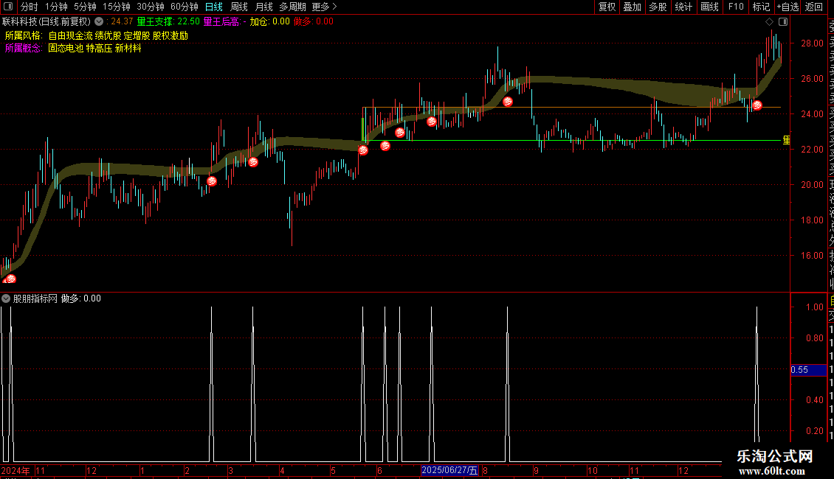This screenshot has height=479, width=834.
Task: Select the 1分钟 timeframe
Action: (x=56, y=7)
